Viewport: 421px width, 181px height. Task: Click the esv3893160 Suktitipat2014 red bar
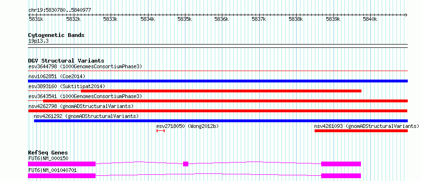click(221, 91)
